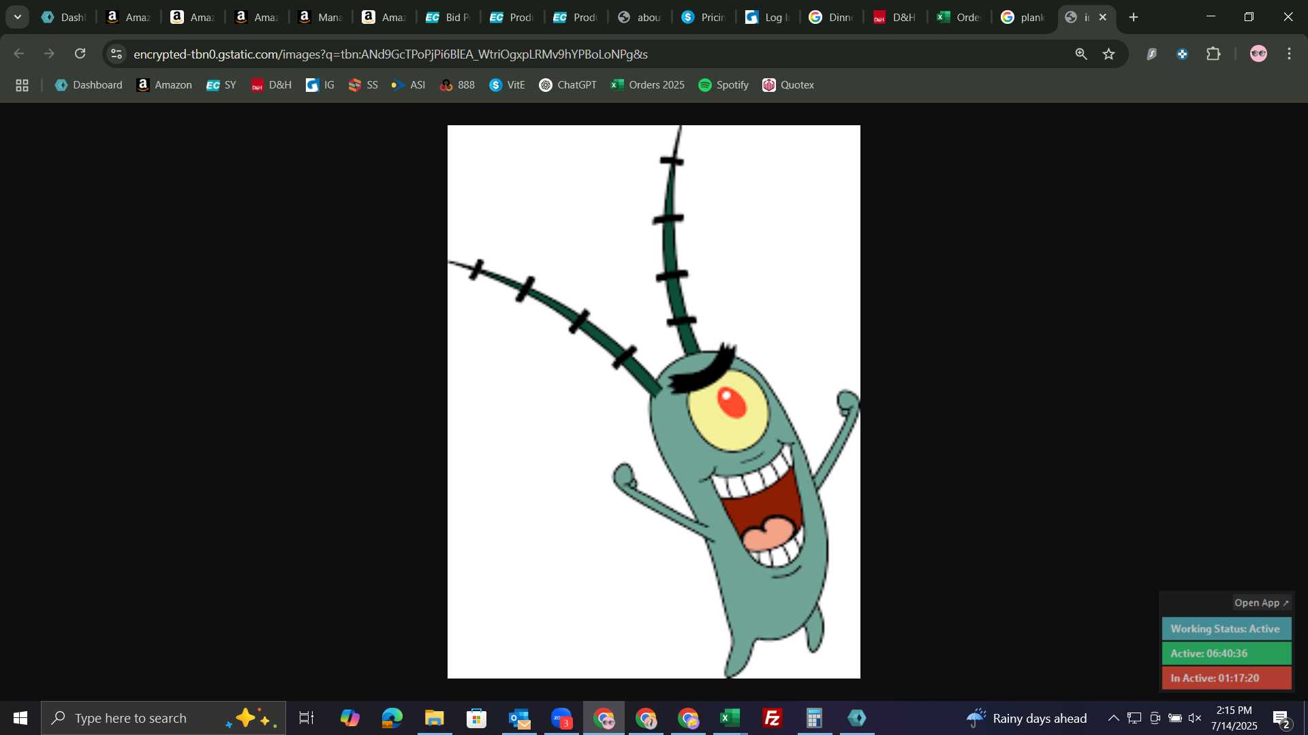
Task: Open Calculator from the taskbar
Action: [815, 718]
